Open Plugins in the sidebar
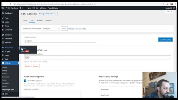 point(7,51)
